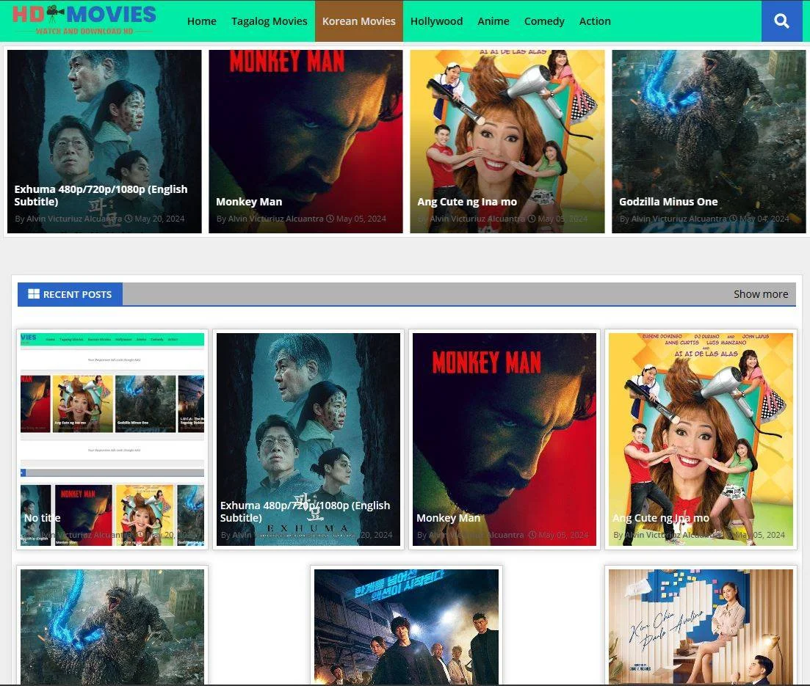Open the Action category
The width and height of the screenshot is (810, 686).
(x=595, y=21)
